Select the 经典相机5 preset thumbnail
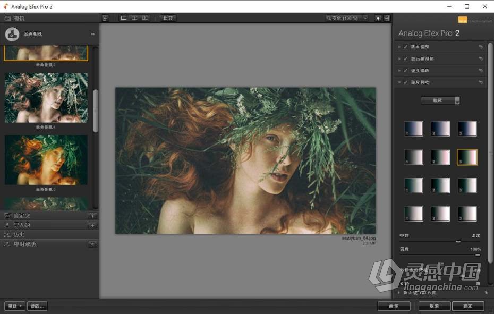 pos(46,160)
